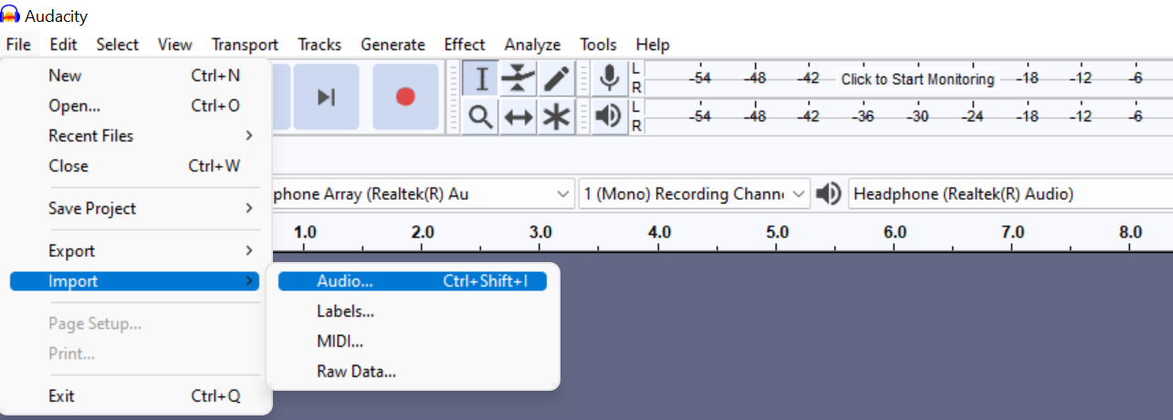Select Raw Data... in the Import submenu

[413, 372]
